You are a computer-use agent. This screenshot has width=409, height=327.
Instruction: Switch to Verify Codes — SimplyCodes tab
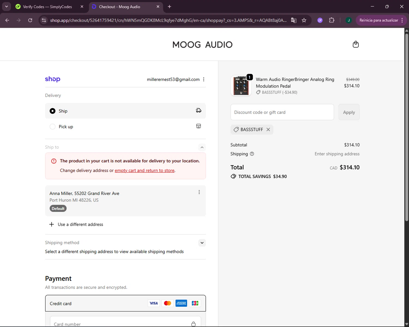[x=47, y=7]
